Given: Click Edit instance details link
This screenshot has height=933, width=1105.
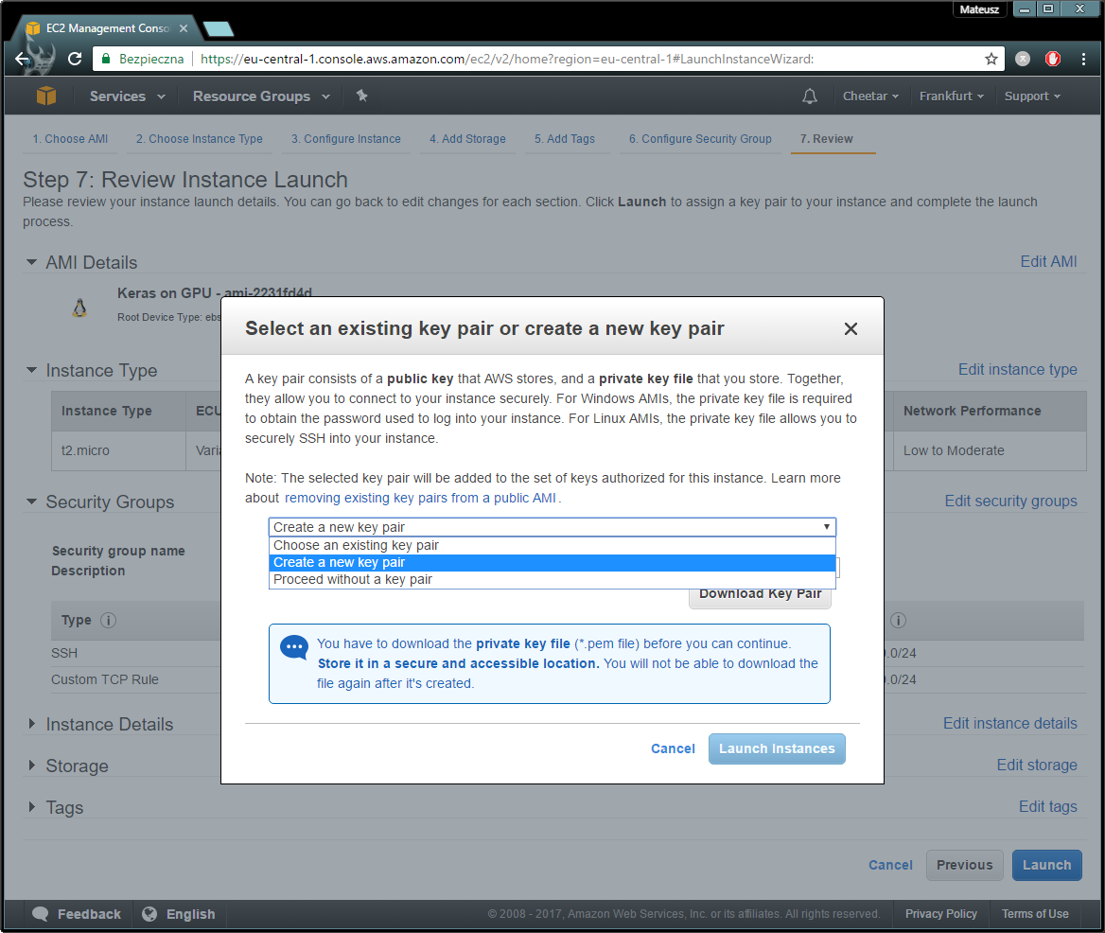Looking at the screenshot, I should click(x=1009, y=723).
